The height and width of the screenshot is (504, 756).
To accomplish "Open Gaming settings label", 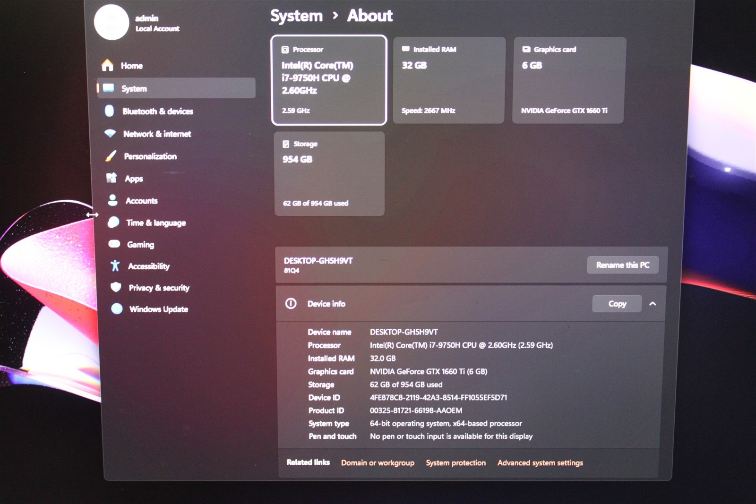I will coord(140,245).
